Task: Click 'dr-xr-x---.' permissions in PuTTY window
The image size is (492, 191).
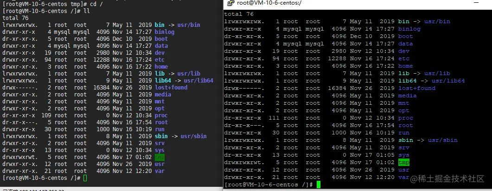Action: pyautogui.click(x=244, y=126)
